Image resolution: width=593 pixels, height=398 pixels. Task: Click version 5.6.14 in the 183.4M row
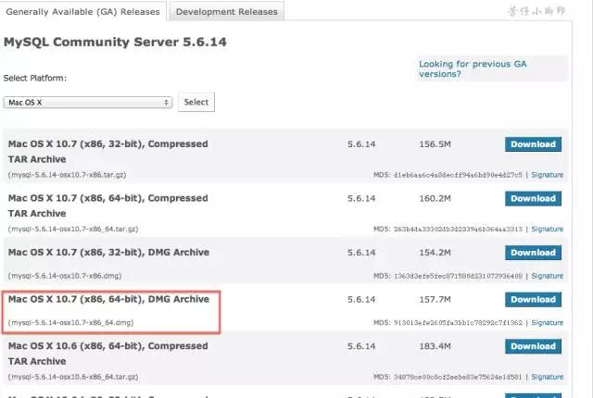tap(361, 346)
